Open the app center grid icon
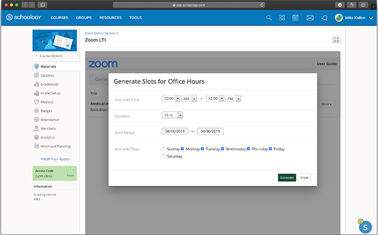Screen dimensions: 378x235 pos(282,17)
